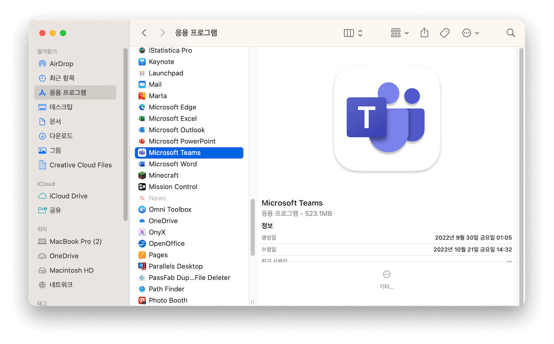Select the Marta app icon
This screenshot has height=344, width=554.
pos(142,96)
